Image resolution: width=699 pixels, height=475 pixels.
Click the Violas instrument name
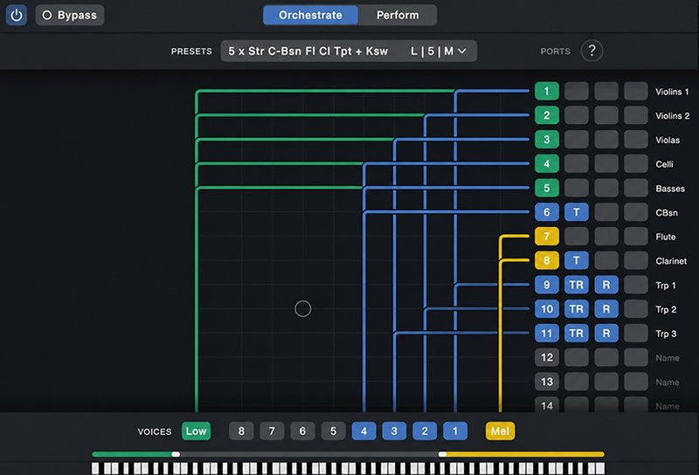coord(668,140)
